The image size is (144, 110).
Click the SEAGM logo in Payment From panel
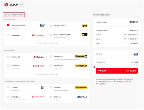[x=134, y=22]
